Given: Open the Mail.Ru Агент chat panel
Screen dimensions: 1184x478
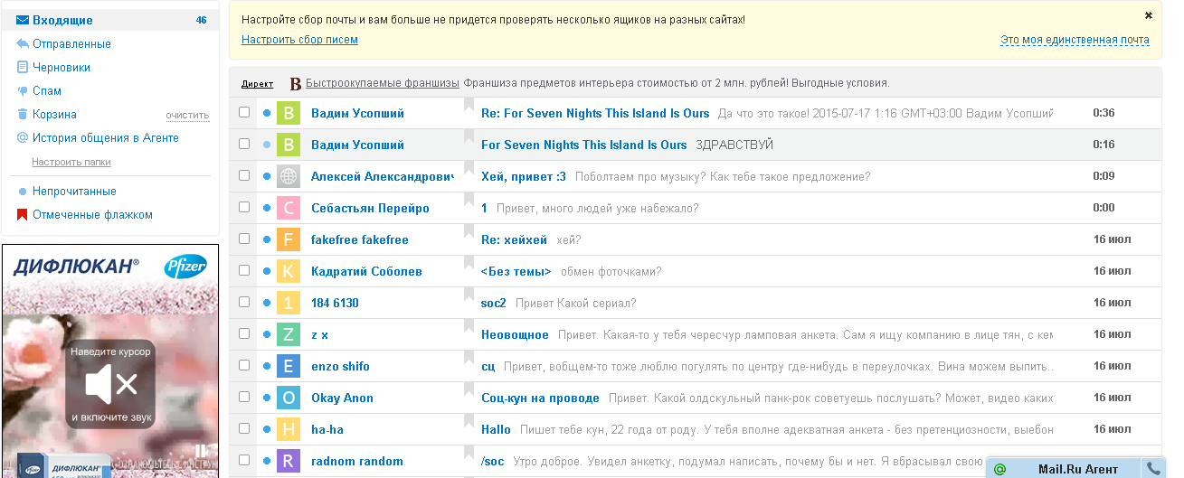Looking at the screenshot, I should click(x=1077, y=469).
